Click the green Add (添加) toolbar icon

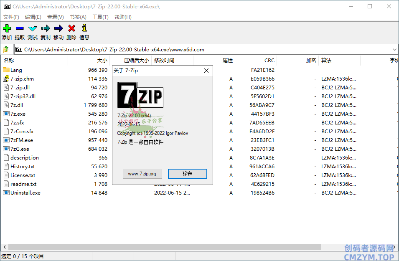7,28
